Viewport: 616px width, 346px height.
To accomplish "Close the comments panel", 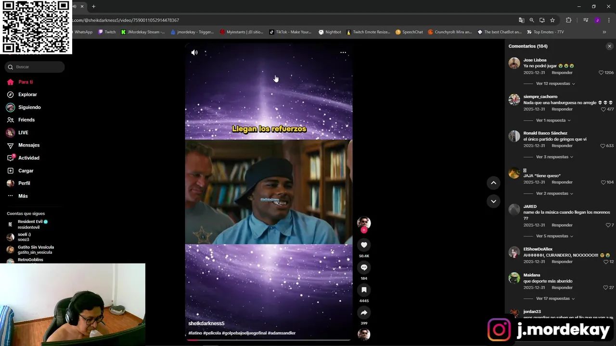I will pyautogui.click(x=609, y=46).
